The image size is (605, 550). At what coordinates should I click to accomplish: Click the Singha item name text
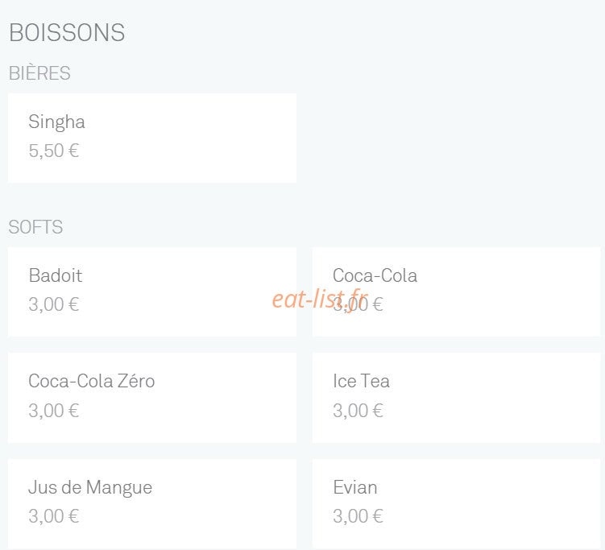(56, 122)
